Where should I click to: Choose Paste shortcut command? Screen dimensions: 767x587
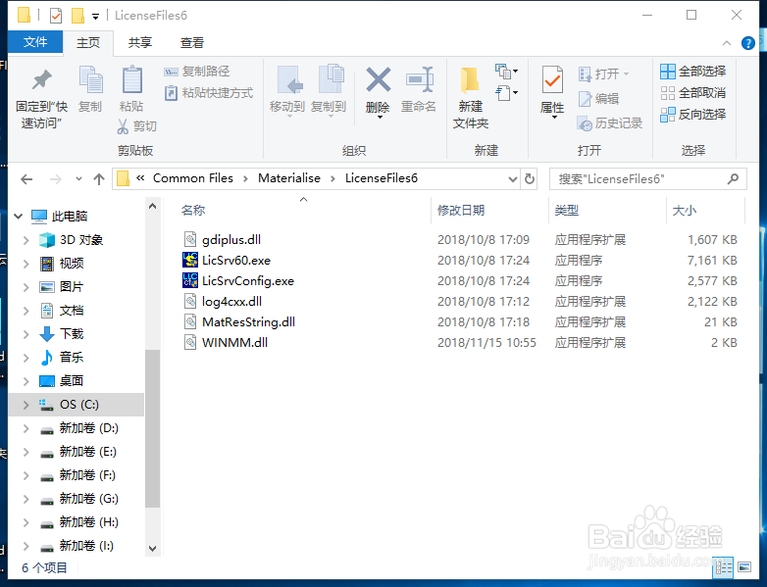208,93
